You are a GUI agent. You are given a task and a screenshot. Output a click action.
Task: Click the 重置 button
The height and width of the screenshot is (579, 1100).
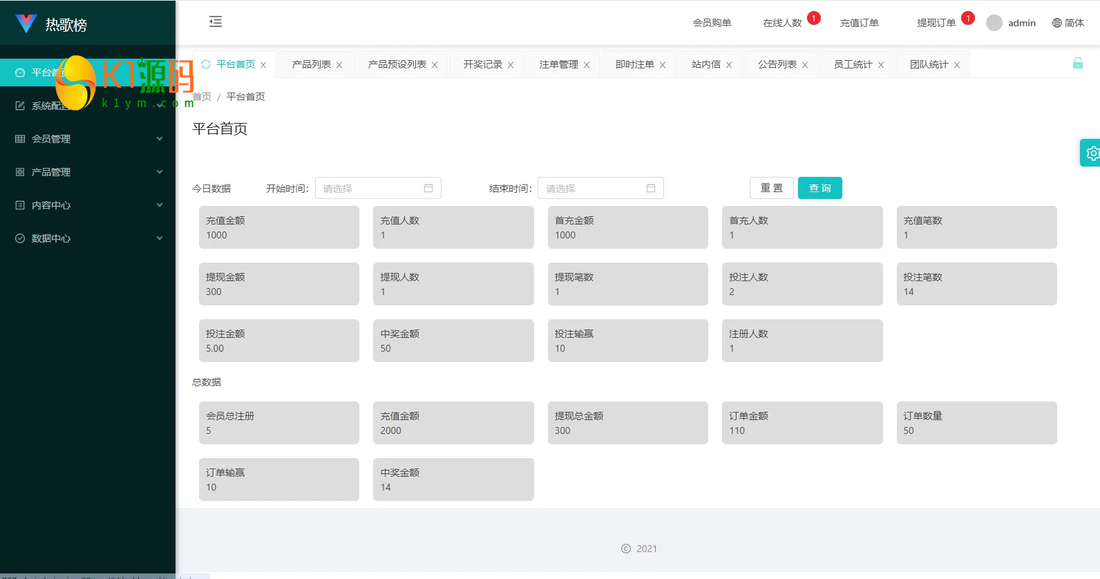(x=772, y=188)
